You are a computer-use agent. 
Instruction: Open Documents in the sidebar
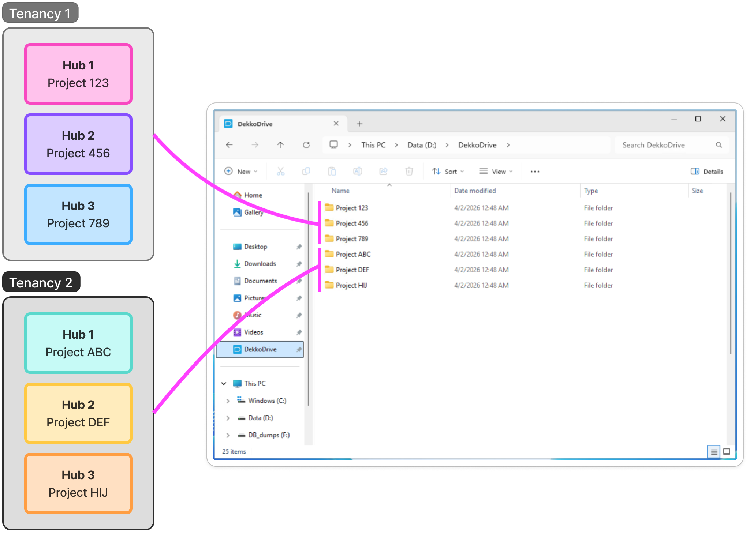[x=260, y=281]
